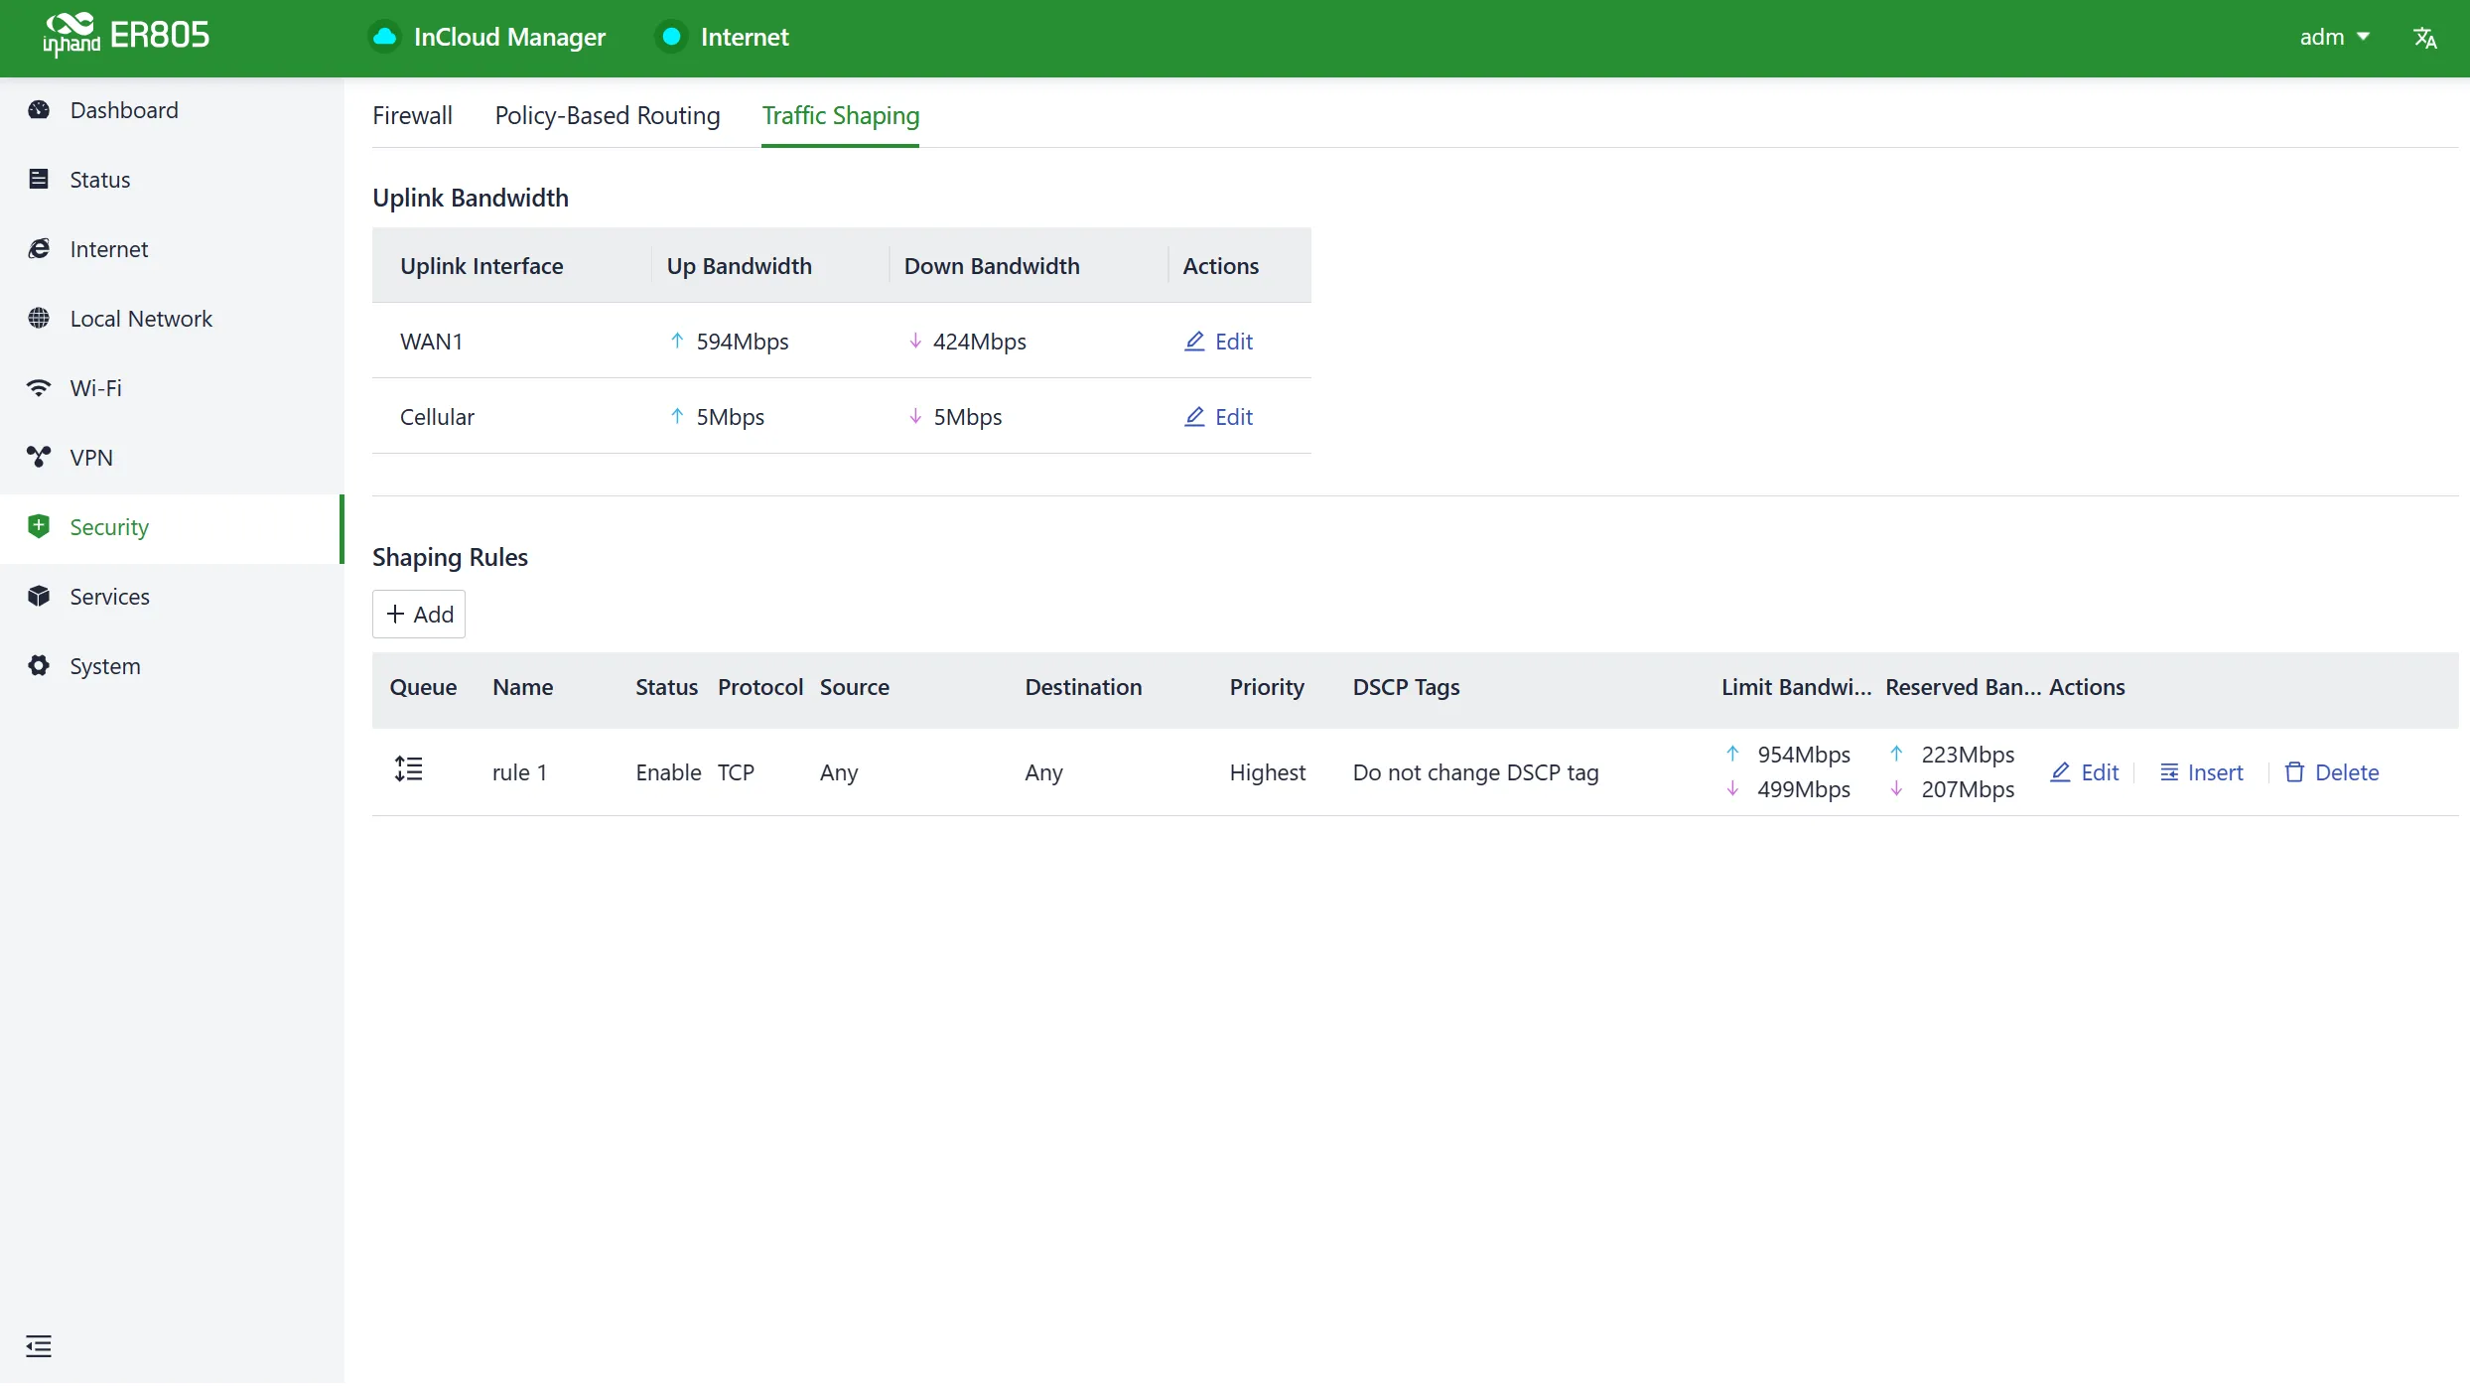The height and width of the screenshot is (1386, 2470).
Task: Click the Security shield icon
Action: coord(39,527)
